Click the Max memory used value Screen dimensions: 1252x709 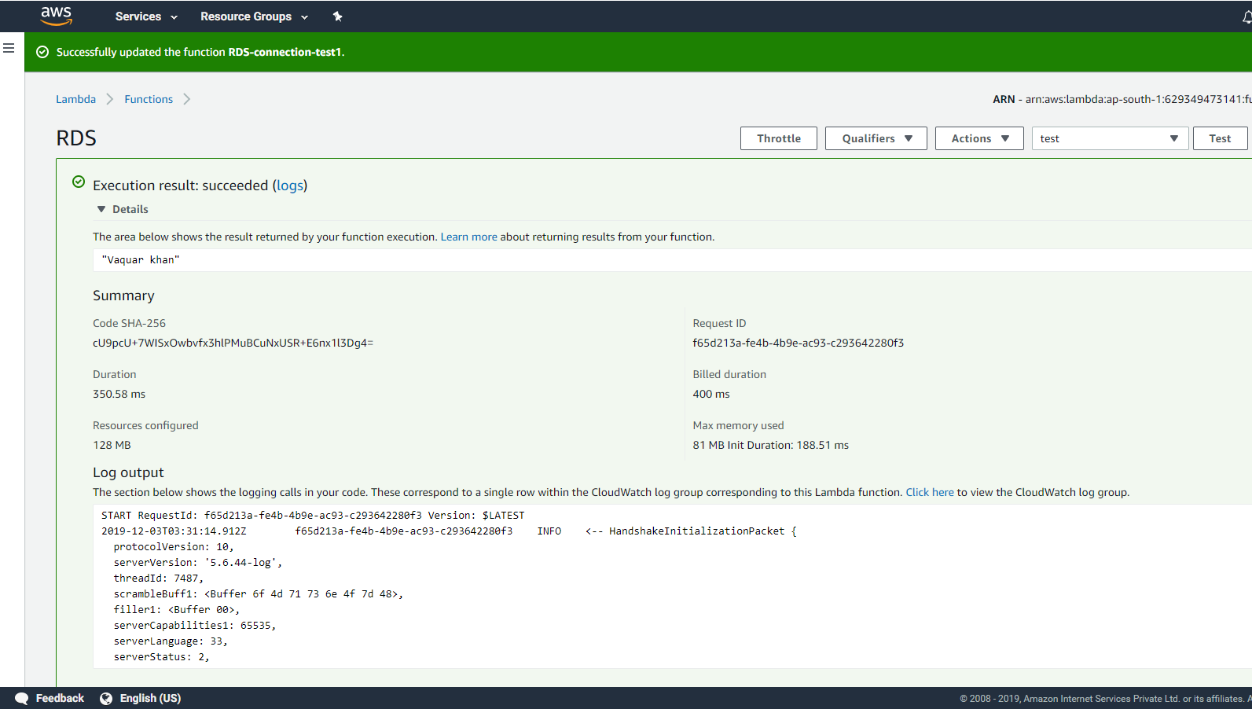[x=771, y=445]
